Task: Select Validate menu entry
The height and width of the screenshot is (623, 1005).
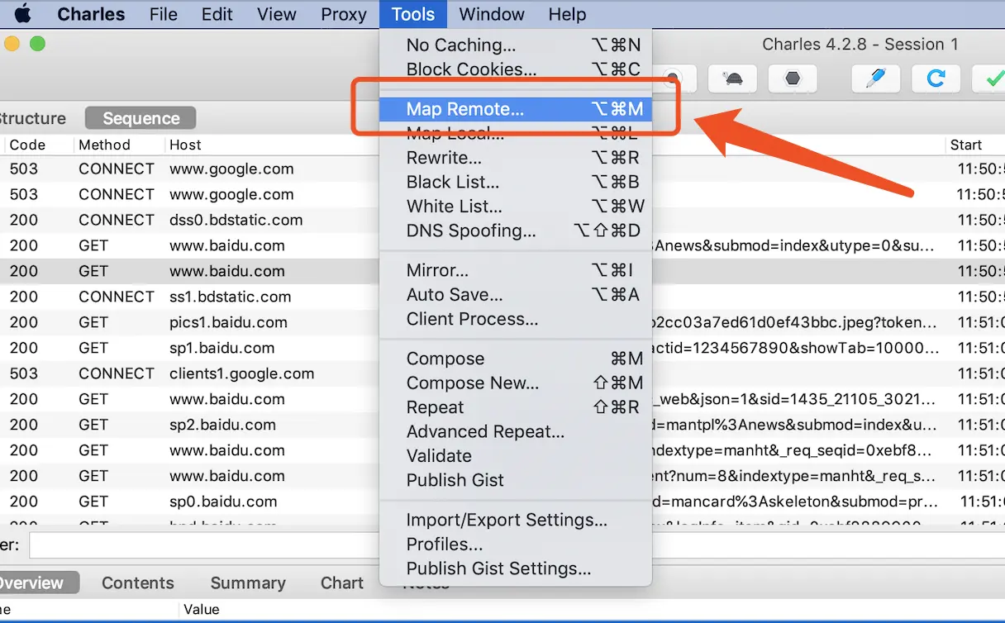Action: 516,456
